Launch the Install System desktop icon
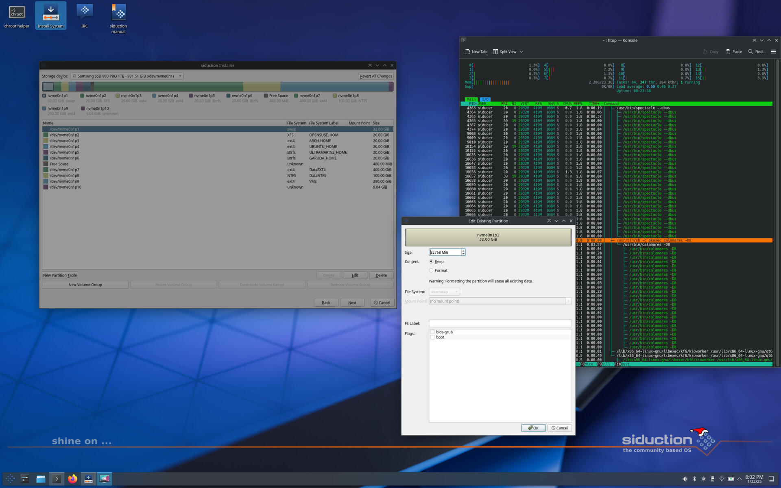Viewport: 781px width, 488px height. click(50, 16)
